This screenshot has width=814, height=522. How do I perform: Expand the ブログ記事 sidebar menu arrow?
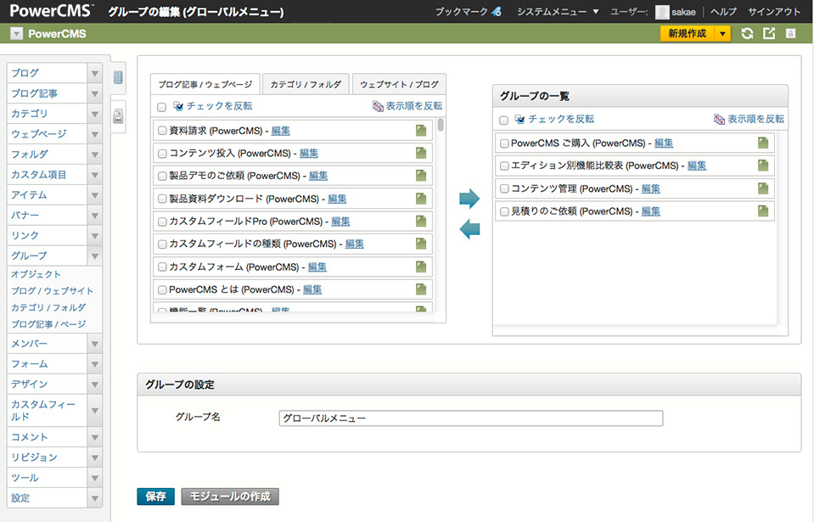pyautogui.click(x=94, y=93)
